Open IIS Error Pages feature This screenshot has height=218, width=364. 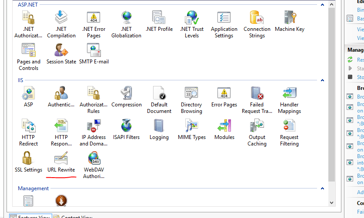coord(224,97)
